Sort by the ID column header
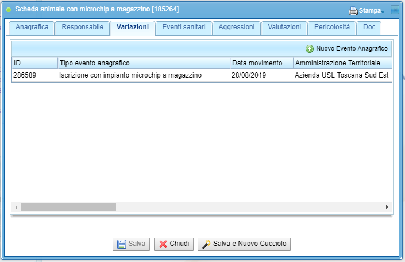The width and height of the screenshot is (405, 262). (34, 63)
